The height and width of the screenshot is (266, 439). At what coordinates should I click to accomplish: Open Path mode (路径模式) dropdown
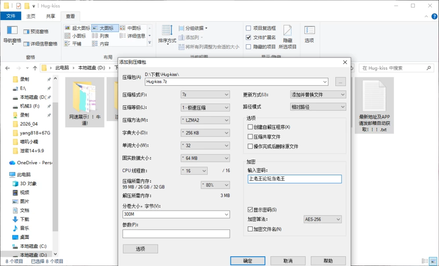click(x=318, y=107)
